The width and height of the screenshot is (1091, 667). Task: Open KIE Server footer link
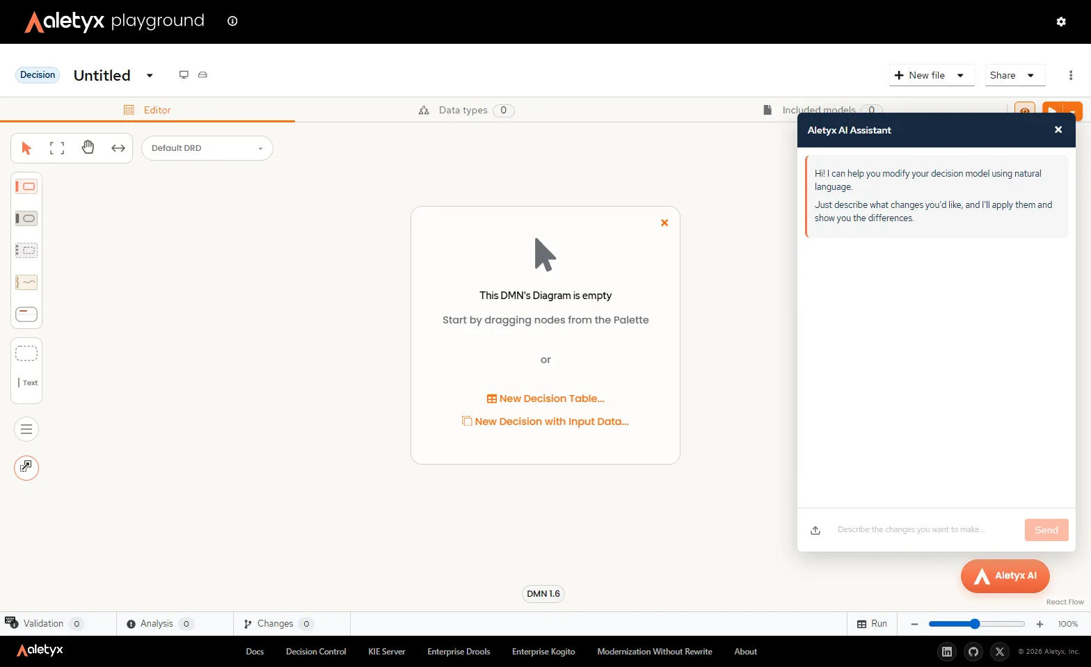[387, 652]
